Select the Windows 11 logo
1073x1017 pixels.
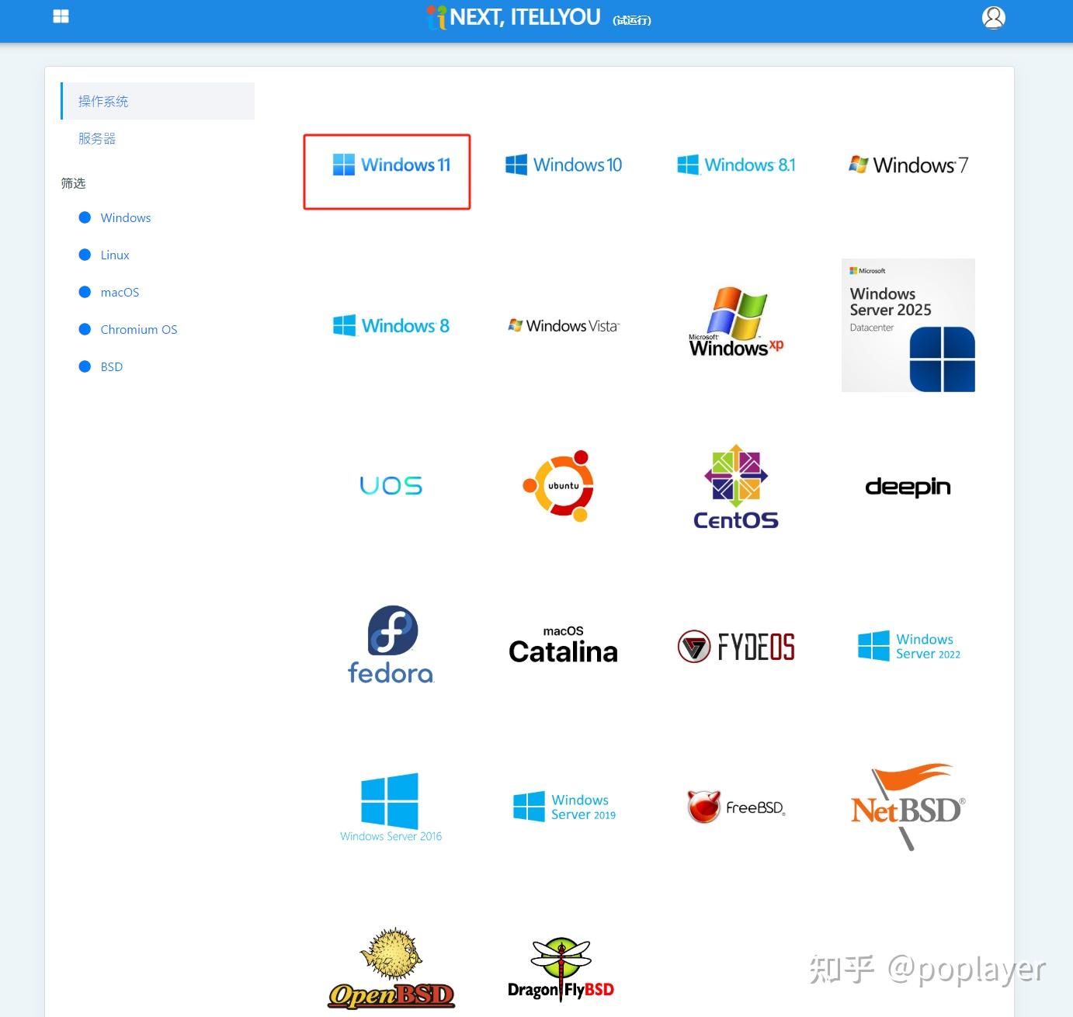pyautogui.click(x=391, y=165)
